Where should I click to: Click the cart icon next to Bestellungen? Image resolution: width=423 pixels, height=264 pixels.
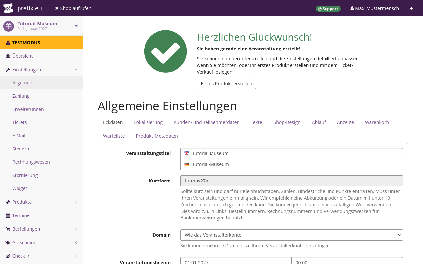point(8,229)
